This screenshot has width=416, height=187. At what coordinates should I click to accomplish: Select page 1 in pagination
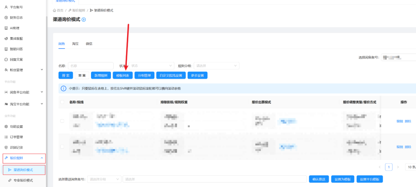(389, 167)
